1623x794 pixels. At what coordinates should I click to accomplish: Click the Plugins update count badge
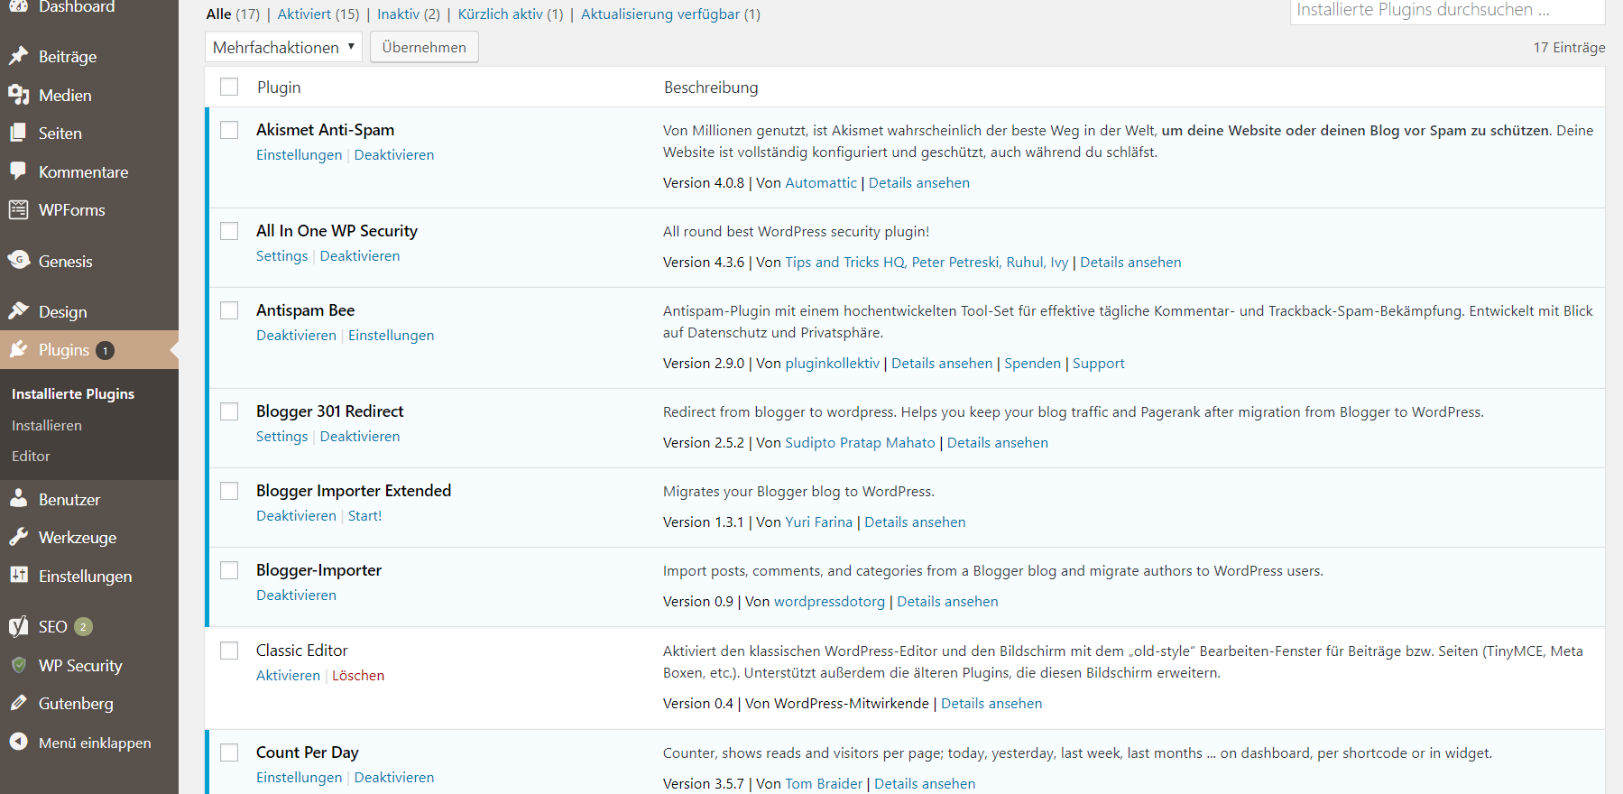pyautogui.click(x=105, y=350)
